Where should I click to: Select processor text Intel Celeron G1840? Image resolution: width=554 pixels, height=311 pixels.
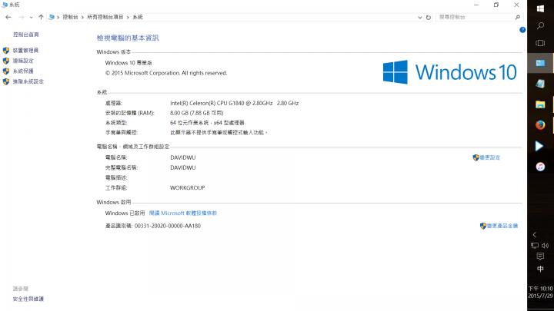click(234, 103)
